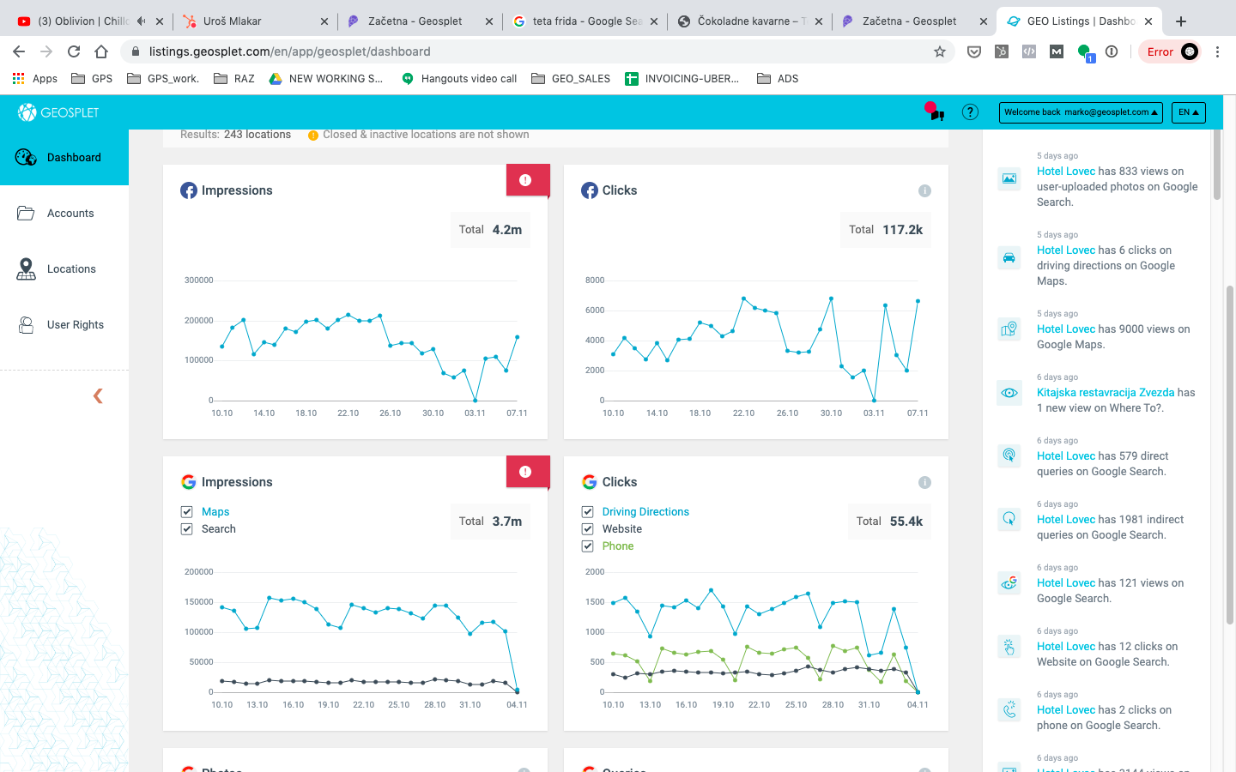This screenshot has width=1236, height=772.
Task: Switch to the Uroš Malkar tab
Action: point(254,21)
